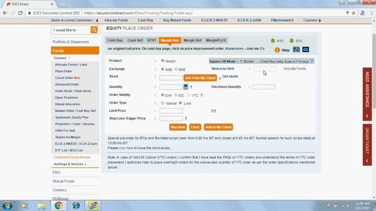Viewport: 376px width, 211px height.
Task: Select NSE exchange radio button
Action: click(163, 69)
